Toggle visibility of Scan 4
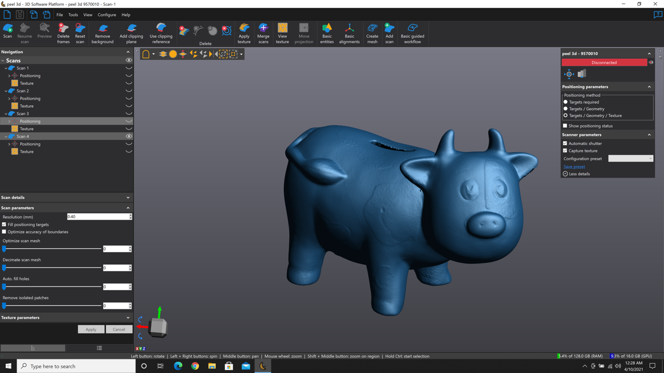This screenshot has height=373, width=664. tap(129, 136)
